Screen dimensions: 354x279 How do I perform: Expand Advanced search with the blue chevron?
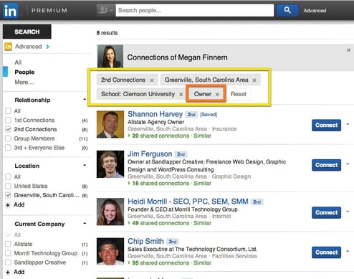click(x=48, y=47)
